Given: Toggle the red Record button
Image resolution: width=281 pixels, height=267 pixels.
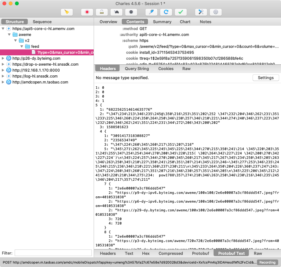Looking at the screenshot, I should click(x=87, y=12).
